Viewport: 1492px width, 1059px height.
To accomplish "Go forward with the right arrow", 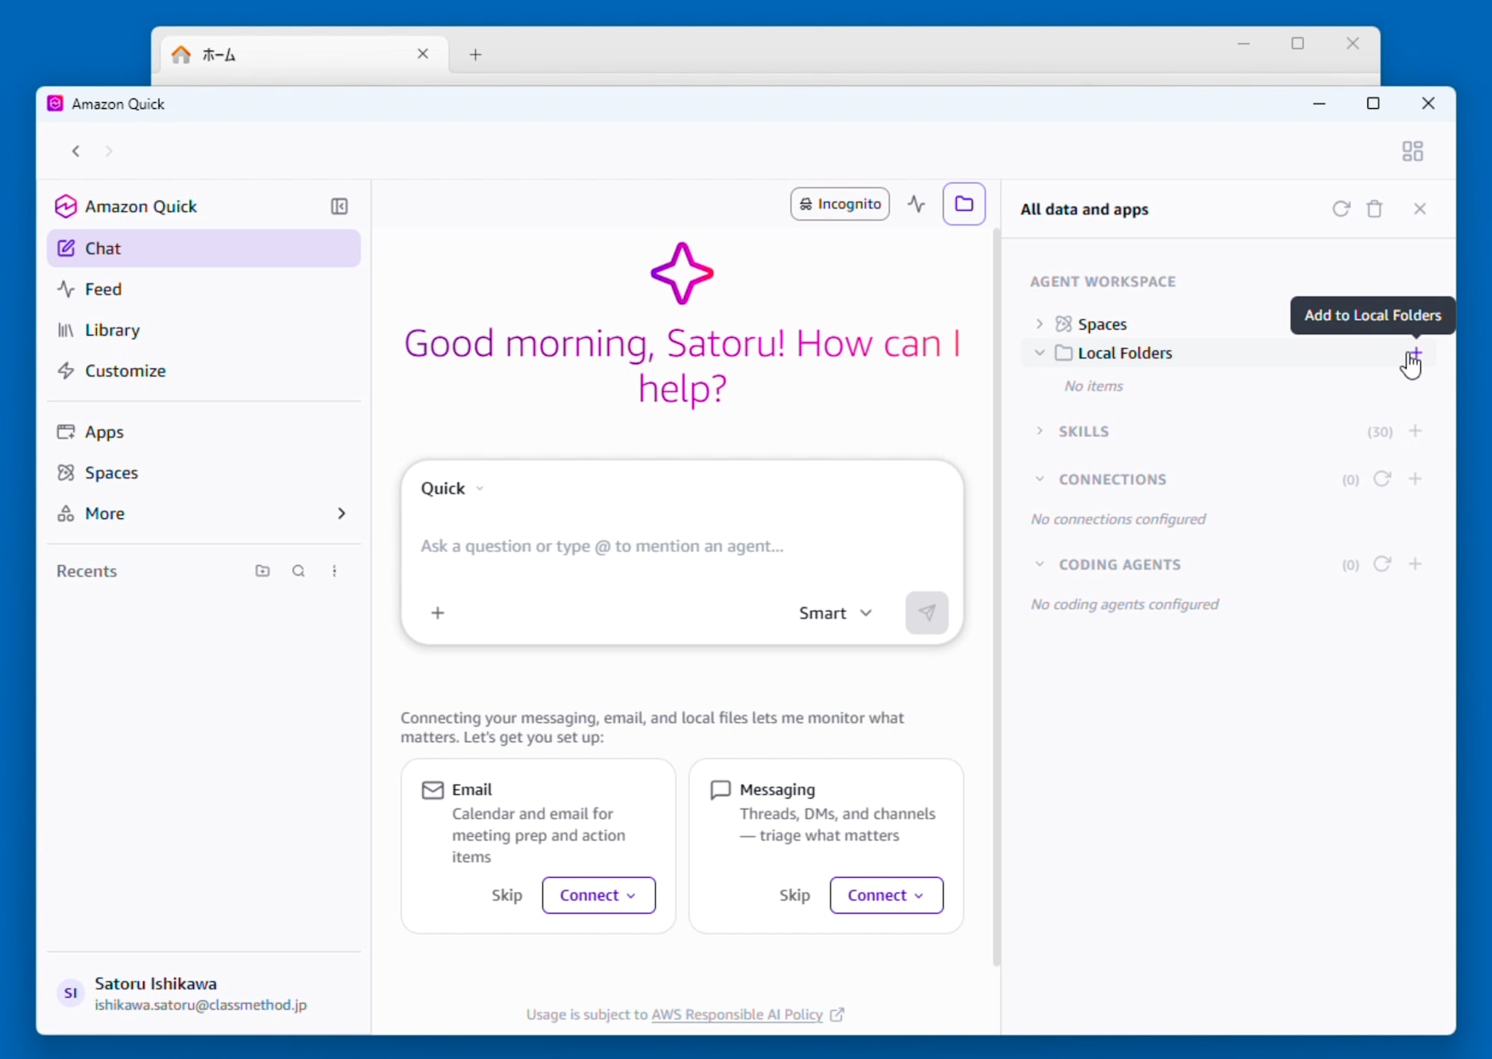I will 109,151.
